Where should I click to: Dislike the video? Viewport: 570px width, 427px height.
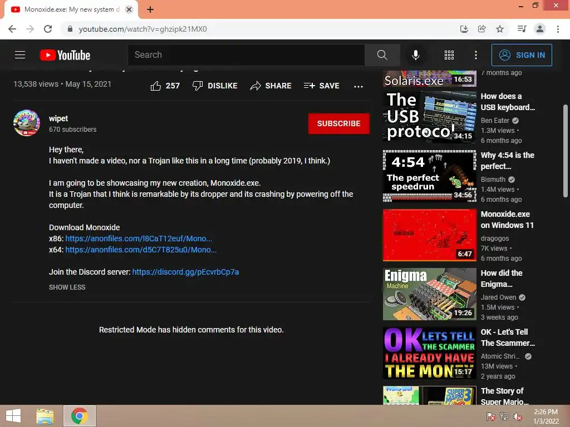[215, 86]
